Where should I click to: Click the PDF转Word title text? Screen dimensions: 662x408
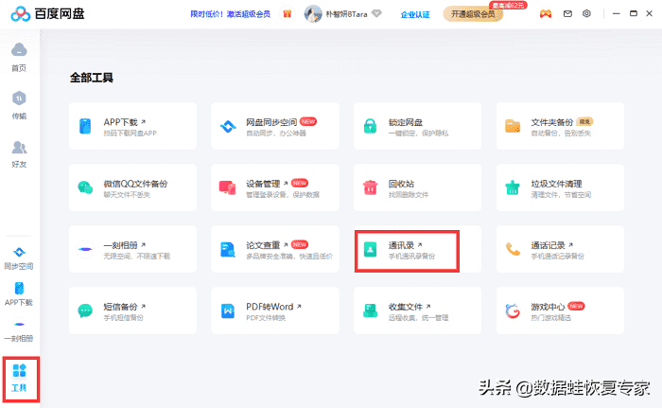pos(270,307)
